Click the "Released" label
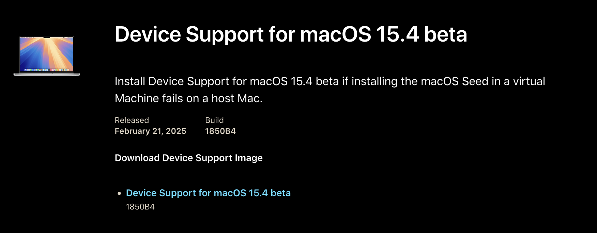 click(x=132, y=120)
